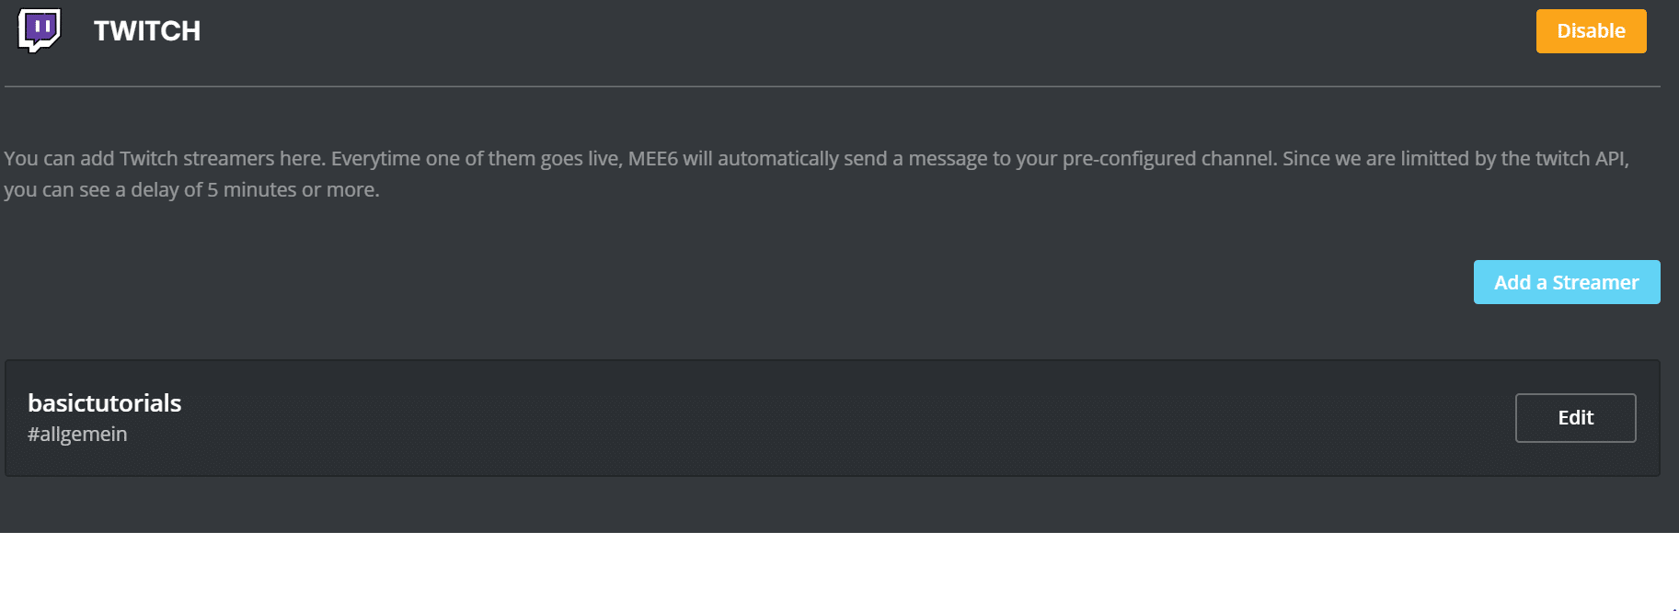Edit the basictutorials streamer entry
The width and height of the screenshot is (1679, 611).
[1575, 418]
